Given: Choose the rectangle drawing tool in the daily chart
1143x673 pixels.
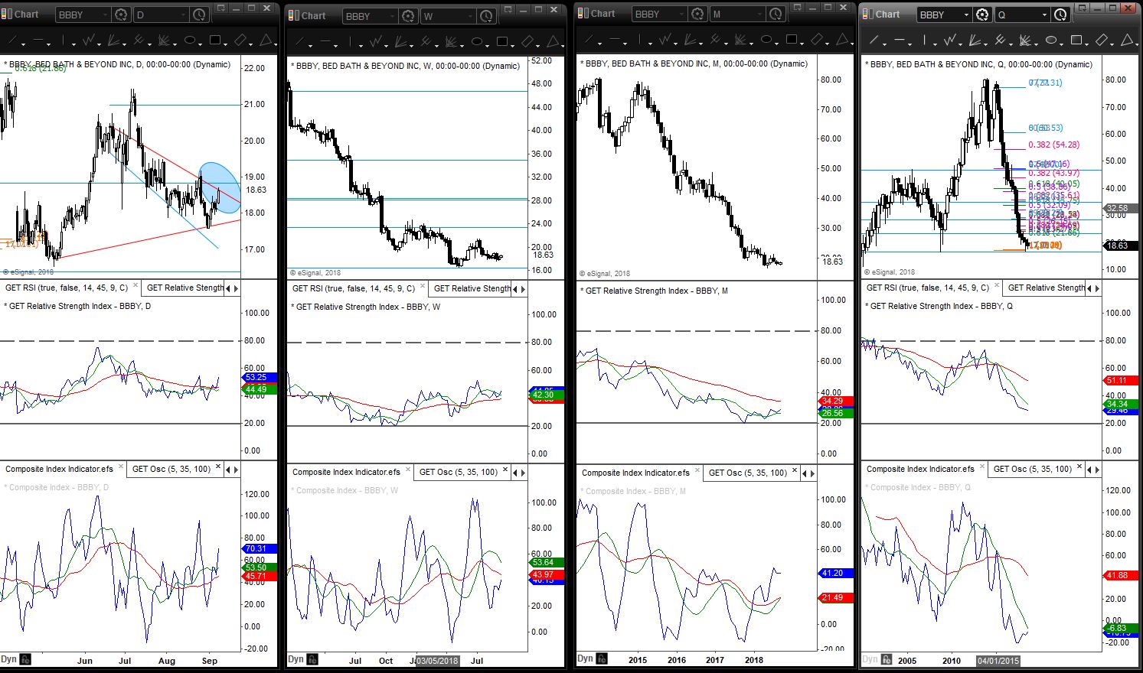Looking at the screenshot, I should [215, 40].
